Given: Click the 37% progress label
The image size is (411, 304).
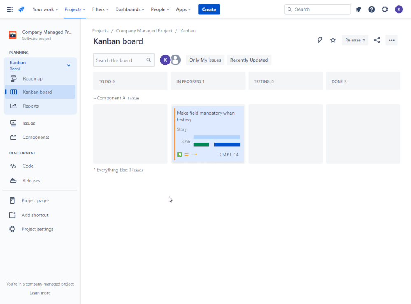Looking at the screenshot, I should pyautogui.click(x=186, y=141).
